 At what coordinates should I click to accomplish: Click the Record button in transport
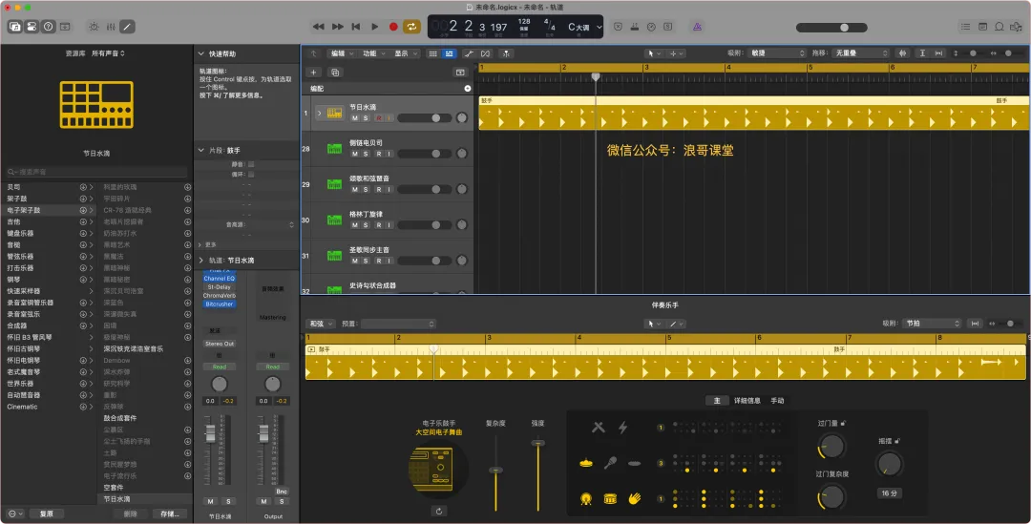(x=392, y=27)
